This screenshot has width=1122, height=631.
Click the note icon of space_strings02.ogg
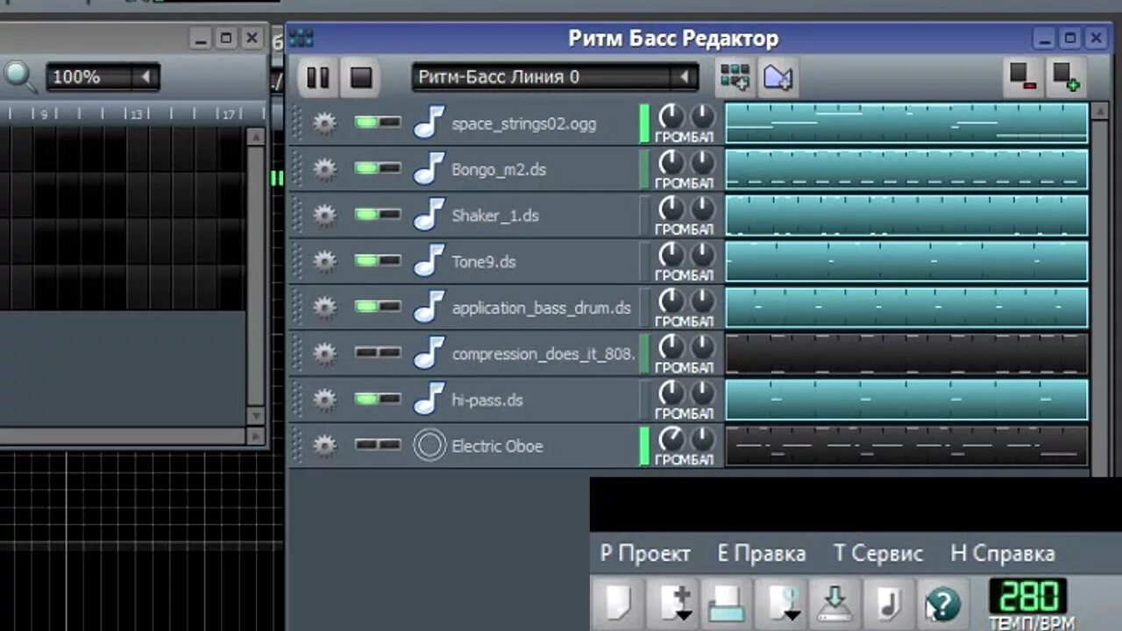point(430,123)
